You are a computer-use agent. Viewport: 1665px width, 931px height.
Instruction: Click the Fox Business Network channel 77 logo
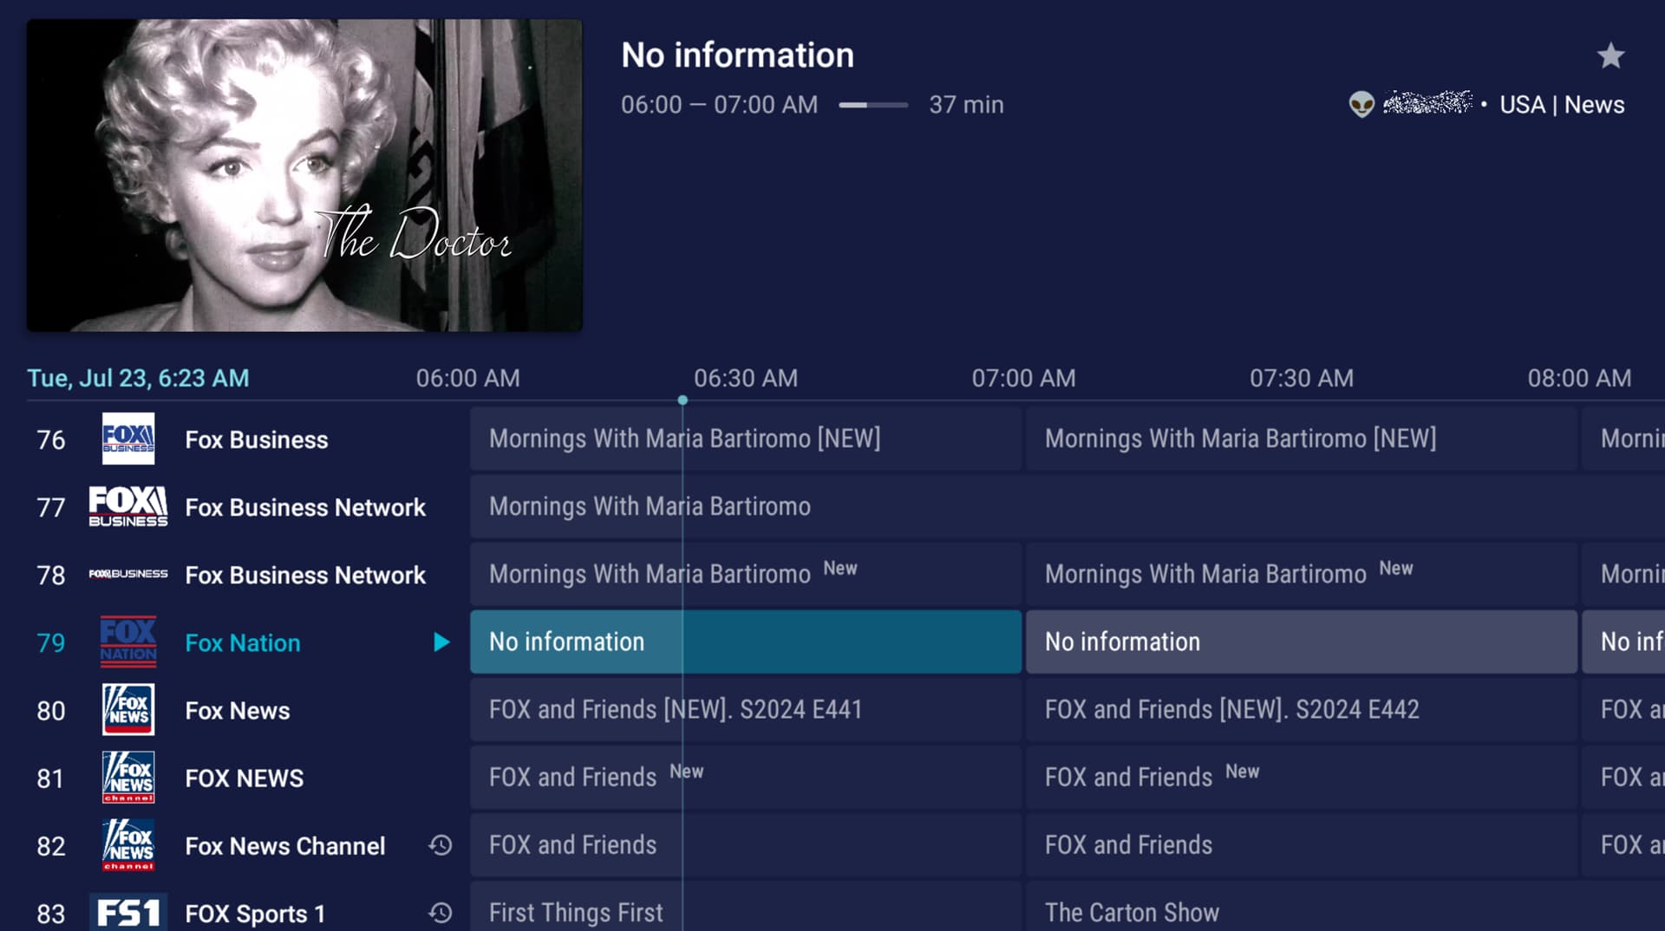pyautogui.click(x=128, y=507)
